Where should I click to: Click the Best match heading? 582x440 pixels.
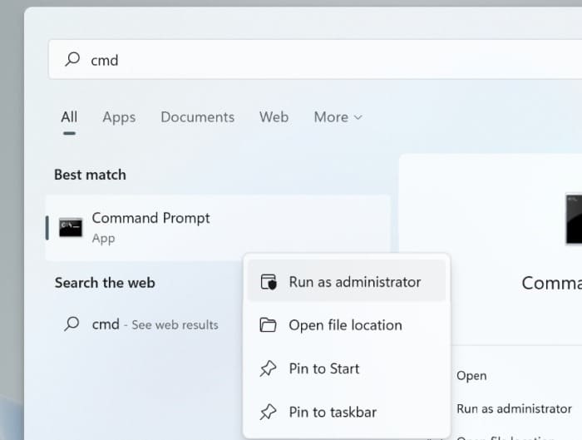coord(90,175)
